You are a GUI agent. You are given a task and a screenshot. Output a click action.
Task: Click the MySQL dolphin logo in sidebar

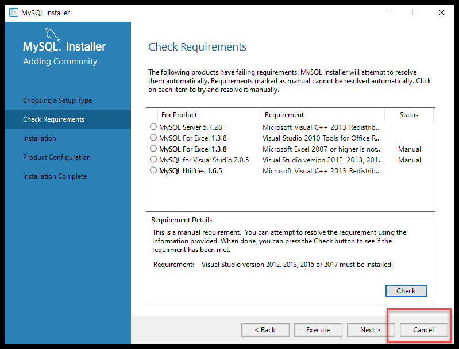(x=52, y=34)
